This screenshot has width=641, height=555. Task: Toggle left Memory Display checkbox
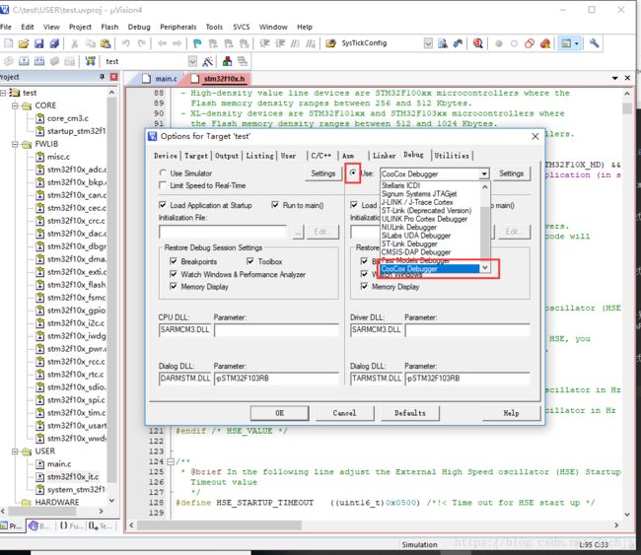[x=174, y=287]
